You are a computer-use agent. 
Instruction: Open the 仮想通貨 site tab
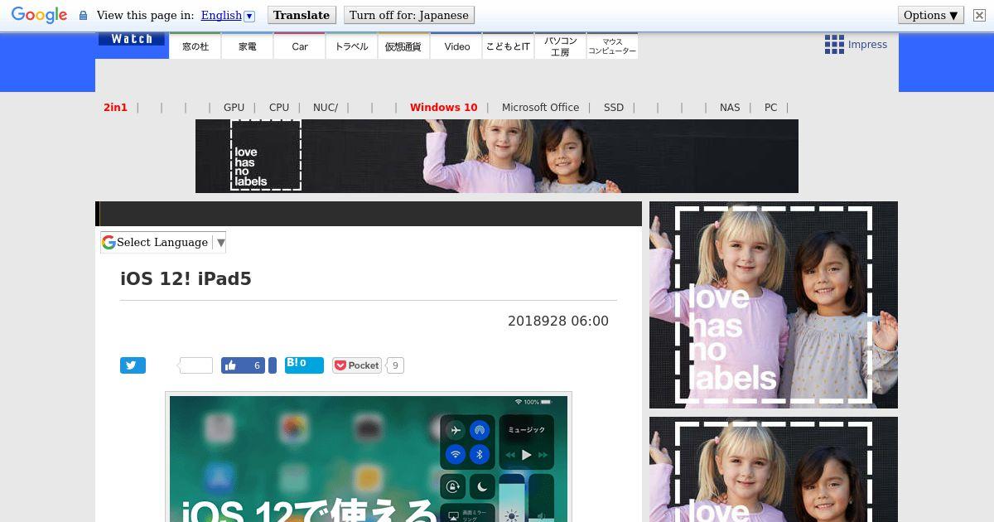(403, 46)
